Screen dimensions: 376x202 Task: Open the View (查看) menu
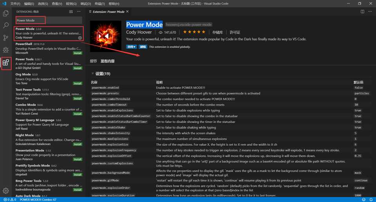57,4
